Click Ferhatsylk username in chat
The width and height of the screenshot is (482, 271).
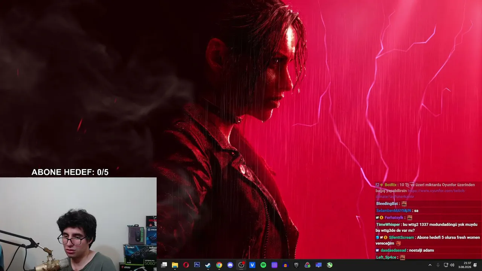pyautogui.click(x=394, y=218)
